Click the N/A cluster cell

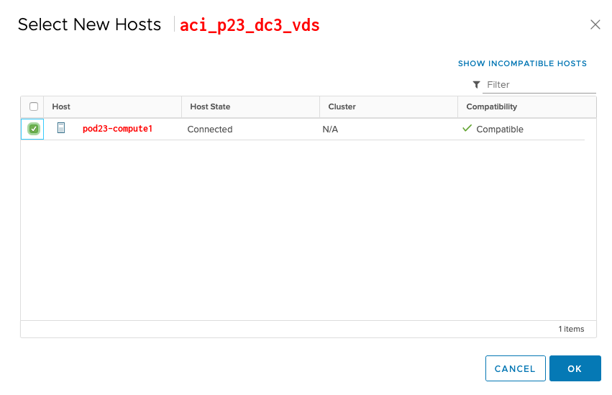[330, 130]
